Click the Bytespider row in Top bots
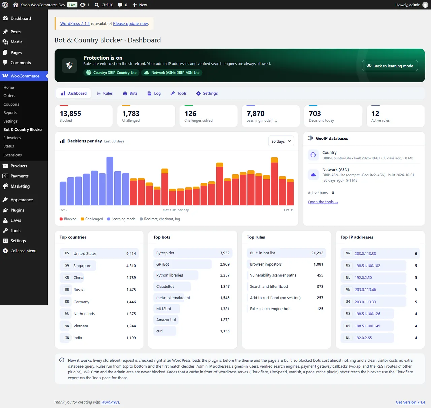The width and height of the screenshot is (431, 408). tap(193, 253)
